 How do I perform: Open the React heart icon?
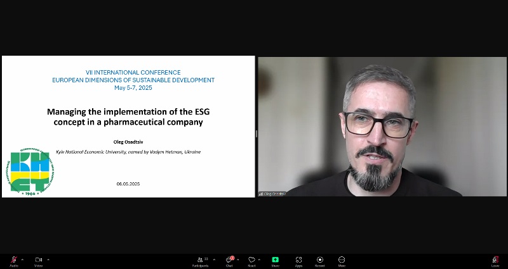[x=251, y=261]
